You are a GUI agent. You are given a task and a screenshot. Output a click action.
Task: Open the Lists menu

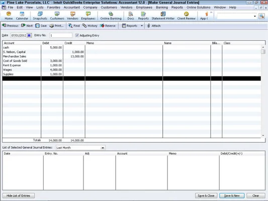click(40, 8)
